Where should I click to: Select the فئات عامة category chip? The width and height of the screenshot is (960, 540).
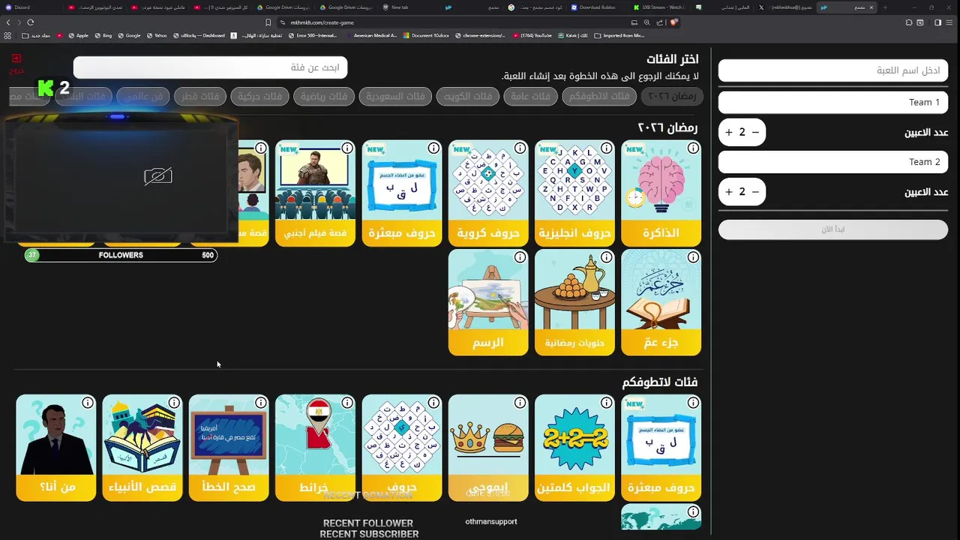tap(530, 96)
